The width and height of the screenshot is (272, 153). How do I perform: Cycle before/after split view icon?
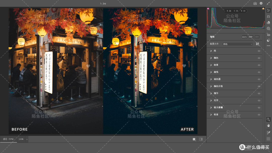(x=201, y=139)
